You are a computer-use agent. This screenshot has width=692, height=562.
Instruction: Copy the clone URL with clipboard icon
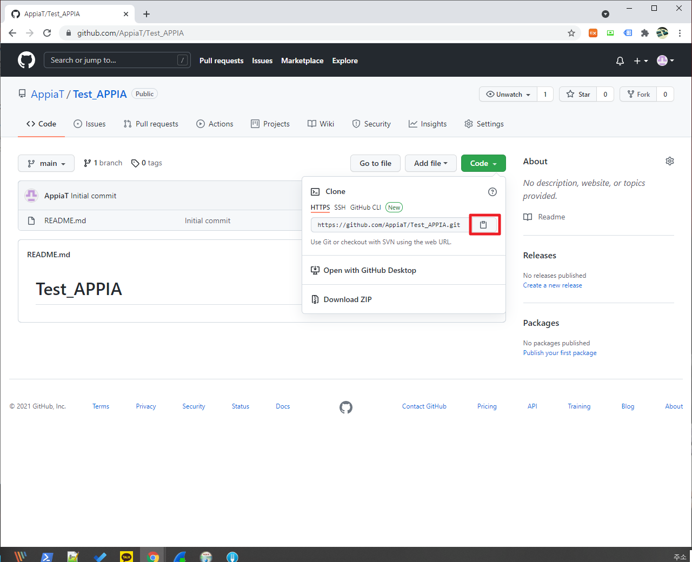pos(484,225)
